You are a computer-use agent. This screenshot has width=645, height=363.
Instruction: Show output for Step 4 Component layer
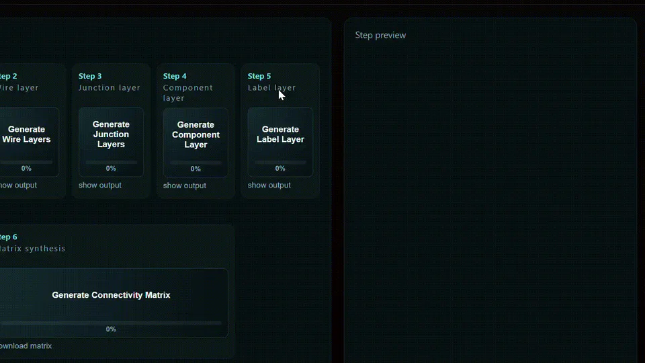pyautogui.click(x=185, y=186)
